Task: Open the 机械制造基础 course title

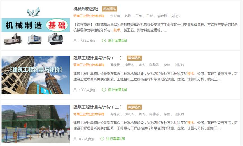Action: click(x=86, y=9)
